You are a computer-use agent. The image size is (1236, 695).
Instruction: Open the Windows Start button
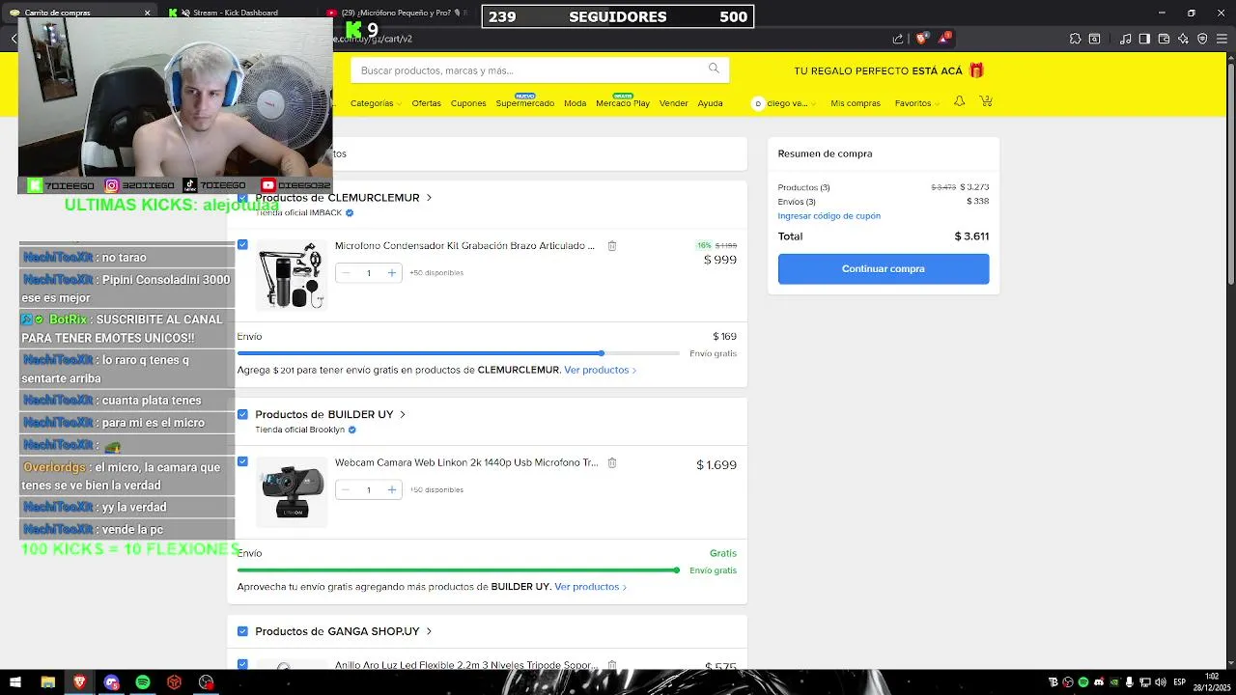[15, 682]
